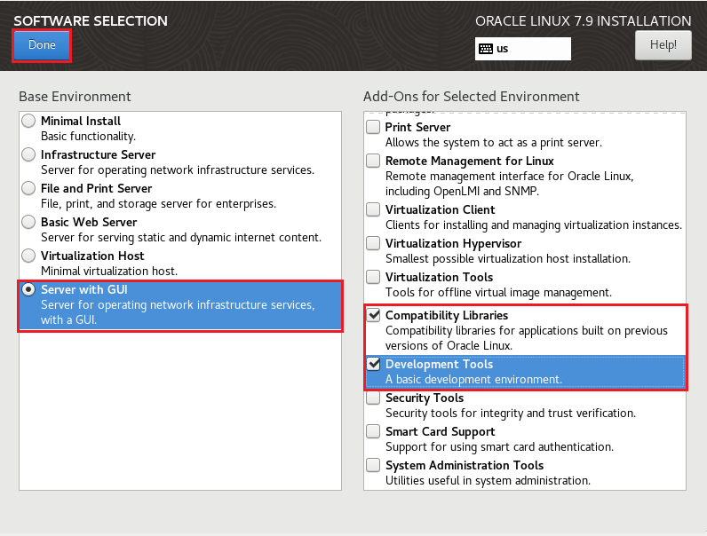Image resolution: width=707 pixels, height=536 pixels.
Task: Choose the File and Print Server radio option
Action: pos(28,188)
